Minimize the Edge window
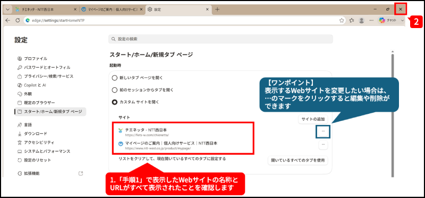The height and width of the screenshot is (198, 425). [375, 10]
